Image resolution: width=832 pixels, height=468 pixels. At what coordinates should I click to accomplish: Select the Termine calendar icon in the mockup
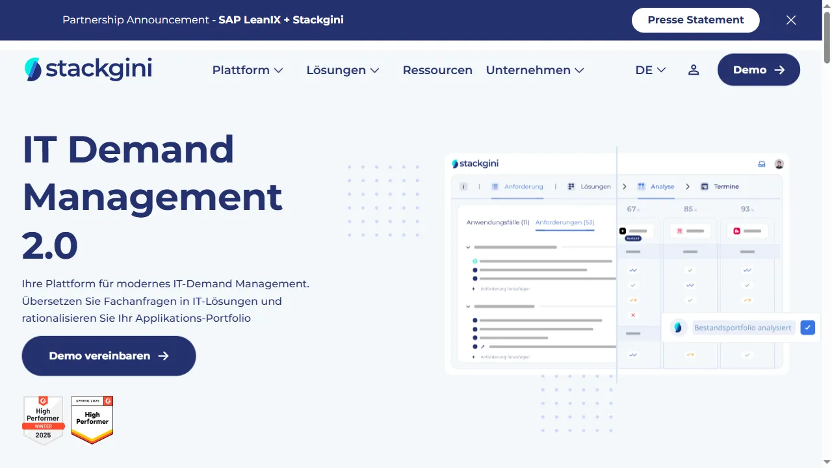click(705, 187)
